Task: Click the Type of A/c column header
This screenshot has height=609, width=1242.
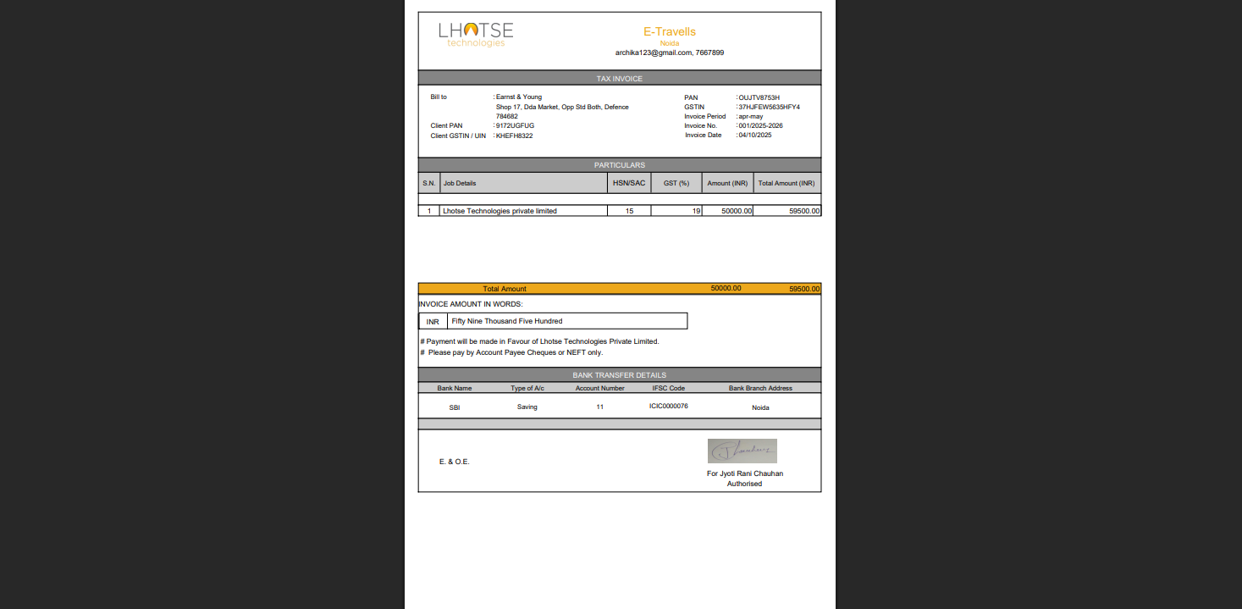Action: [527, 388]
